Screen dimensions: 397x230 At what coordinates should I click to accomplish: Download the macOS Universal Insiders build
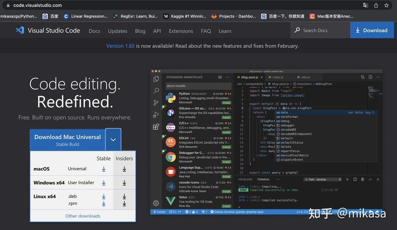[125, 169]
